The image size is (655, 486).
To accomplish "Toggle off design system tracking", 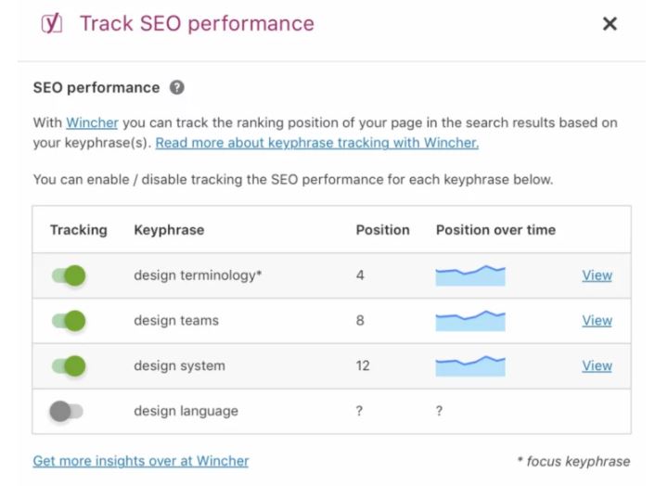I will [x=69, y=365].
